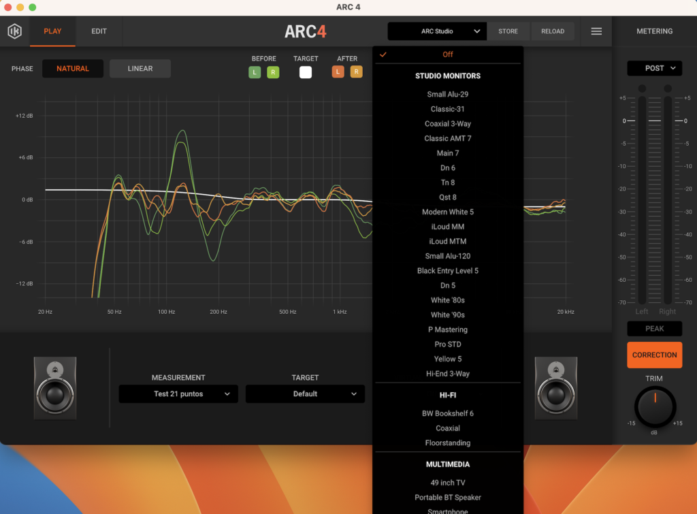Viewport: 697px width, 514px height.
Task: Open the ARC Studio preset dropdown
Action: click(x=437, y=31)
